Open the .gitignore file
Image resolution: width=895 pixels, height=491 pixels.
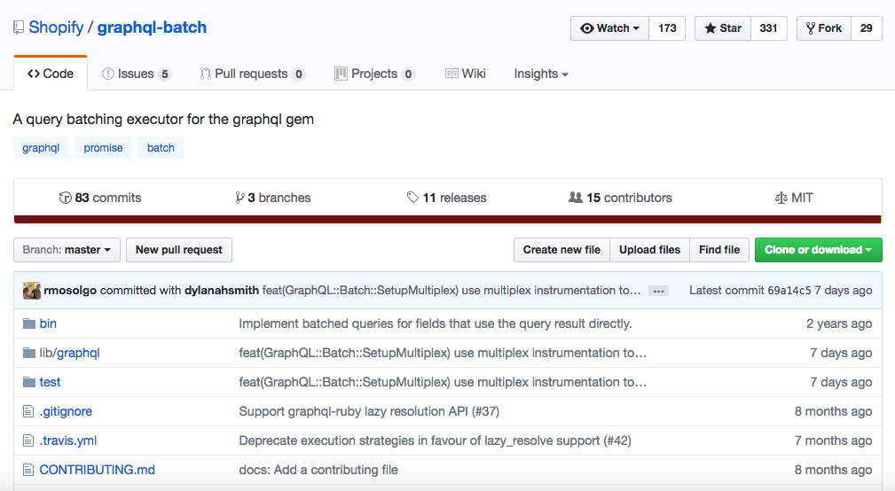coord(66,411)
